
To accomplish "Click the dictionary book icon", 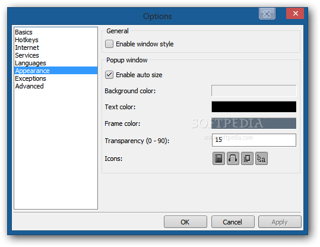I will click(x=218, y=159).
